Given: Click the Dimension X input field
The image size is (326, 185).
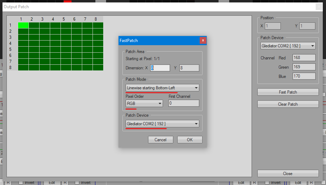Looking at the screenshot, I should tap(160, 68).
